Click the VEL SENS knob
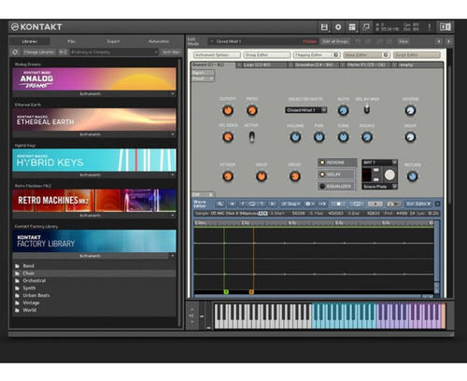This screenshot has width=467, height=381. (x=228, y=137)
